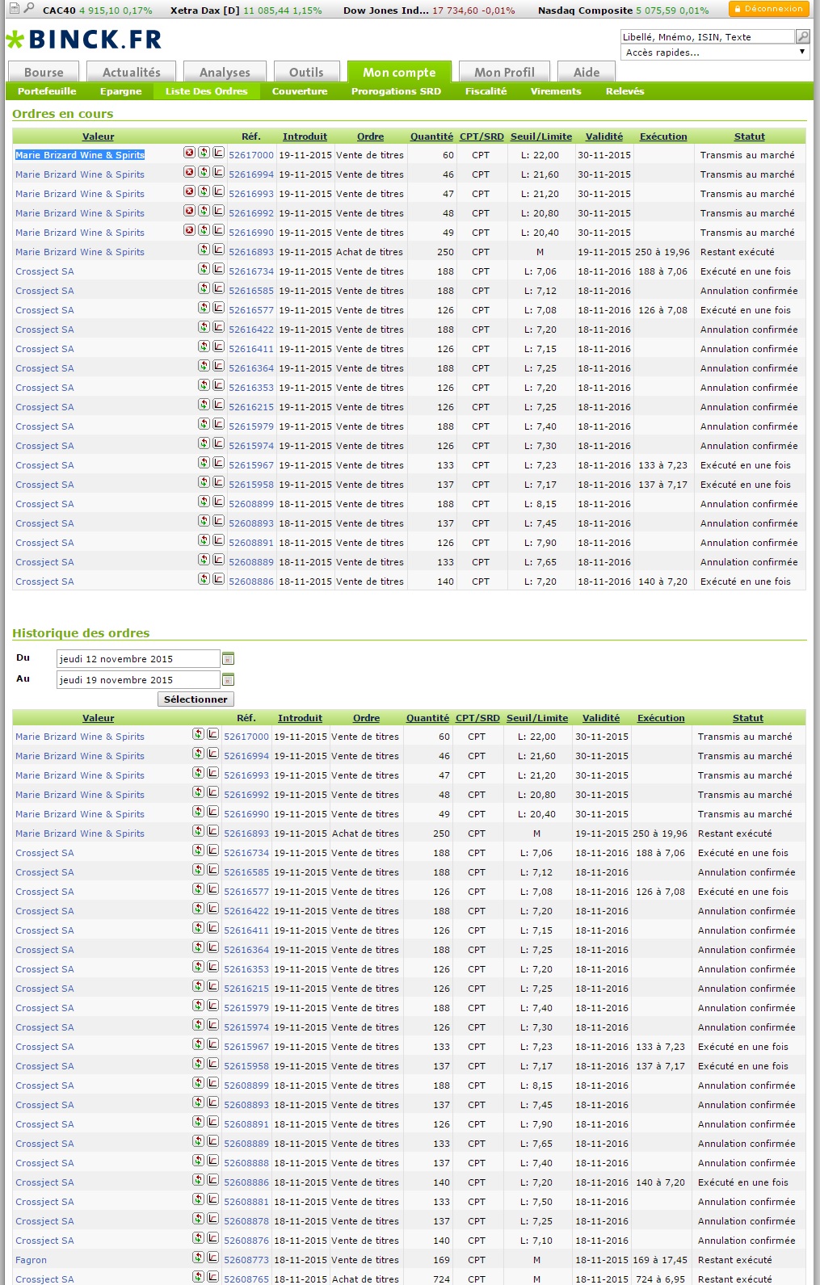Switch to the Analyses tab
The image size is (820, 1285).
click(225, 72)
